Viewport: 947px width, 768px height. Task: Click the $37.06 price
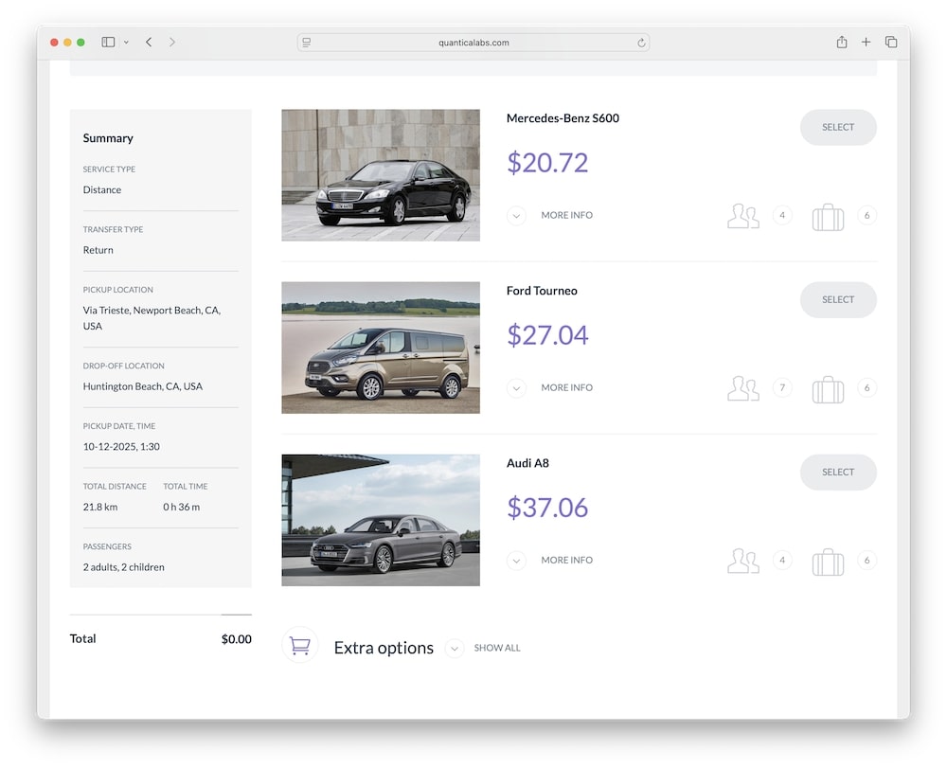[x=547, y=508]
